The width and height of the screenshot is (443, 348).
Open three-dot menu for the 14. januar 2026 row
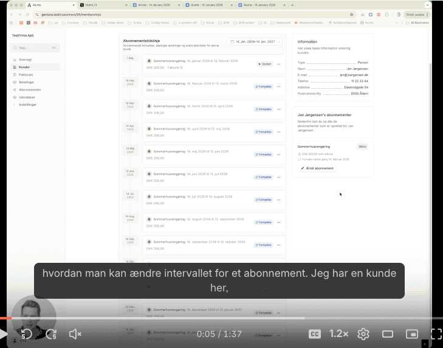click(278, 64)
